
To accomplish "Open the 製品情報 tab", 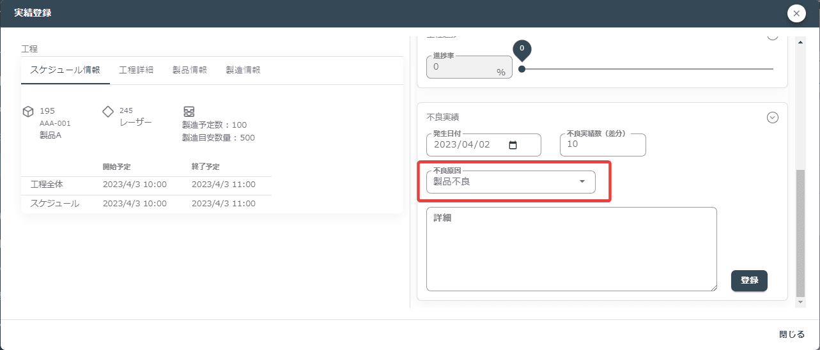I will [190, 70].
